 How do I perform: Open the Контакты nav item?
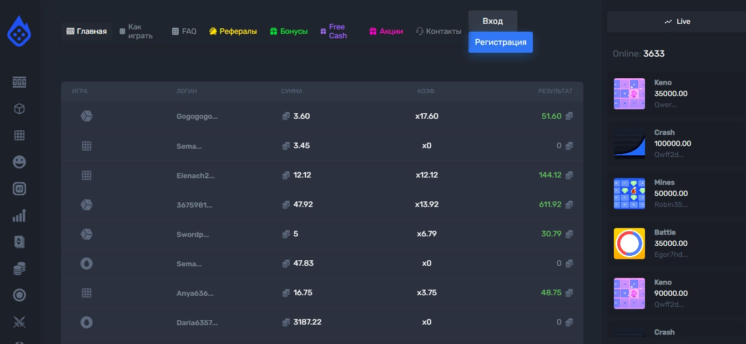click(x=438, y=32)
